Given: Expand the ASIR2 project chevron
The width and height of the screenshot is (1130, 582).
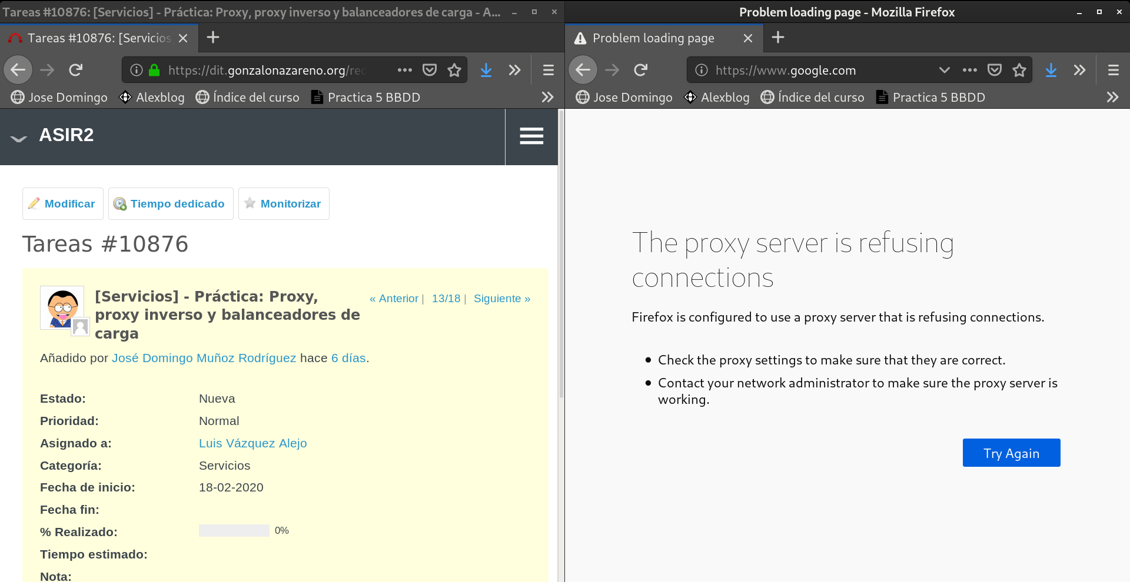Looking at the screenshot, I should pos(19,138).
